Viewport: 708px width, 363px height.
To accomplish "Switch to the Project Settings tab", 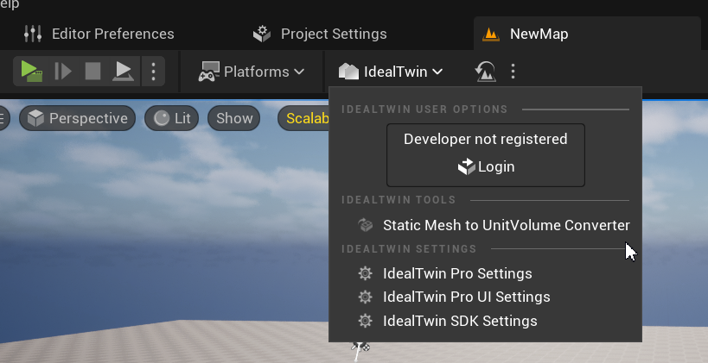I will coord(320,34).
